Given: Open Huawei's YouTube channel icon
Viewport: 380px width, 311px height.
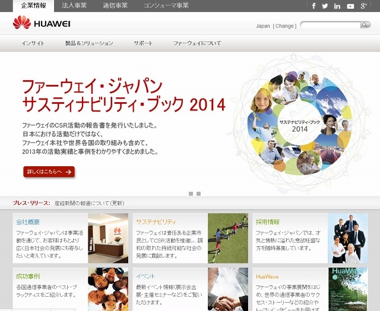Looking at the screenshot, I should (350, 7).
